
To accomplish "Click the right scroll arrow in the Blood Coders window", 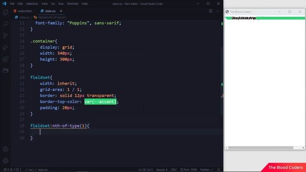I will point(303,148).
